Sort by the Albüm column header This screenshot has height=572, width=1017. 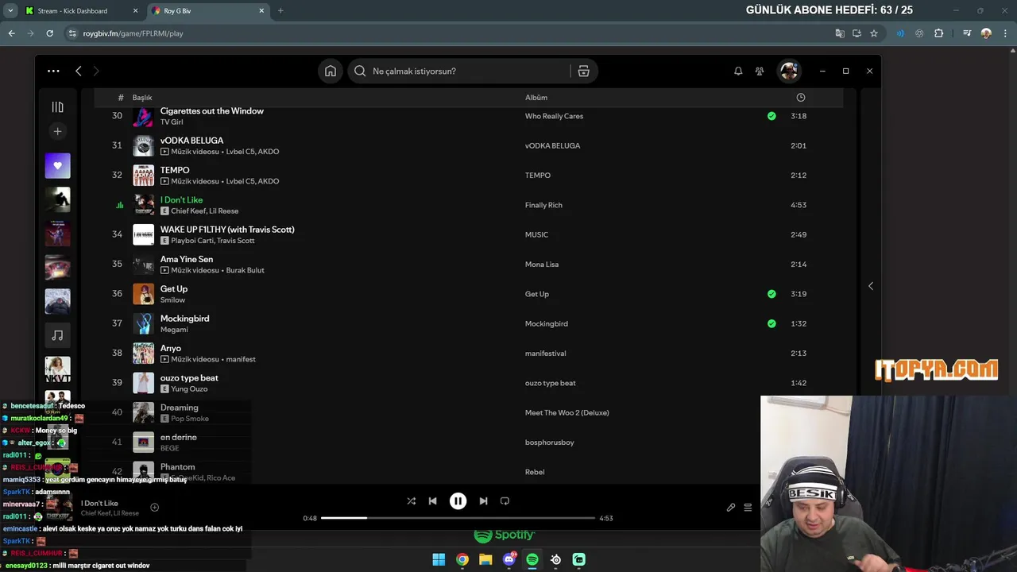click(x=536, y=98)
